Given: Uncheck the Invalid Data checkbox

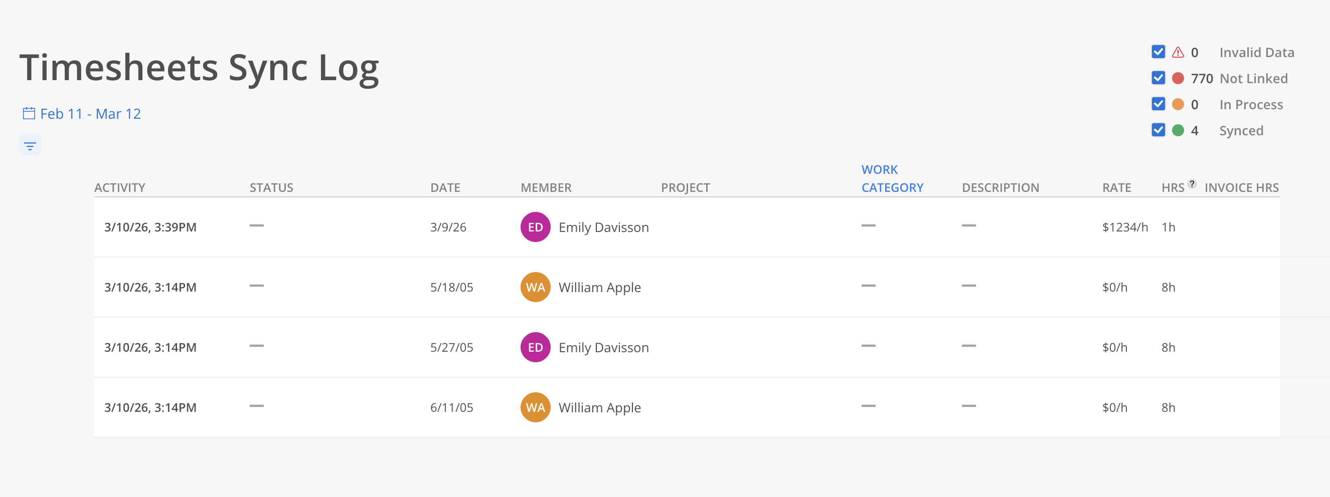Looking at the screenshot, I should pos(1158,52).
